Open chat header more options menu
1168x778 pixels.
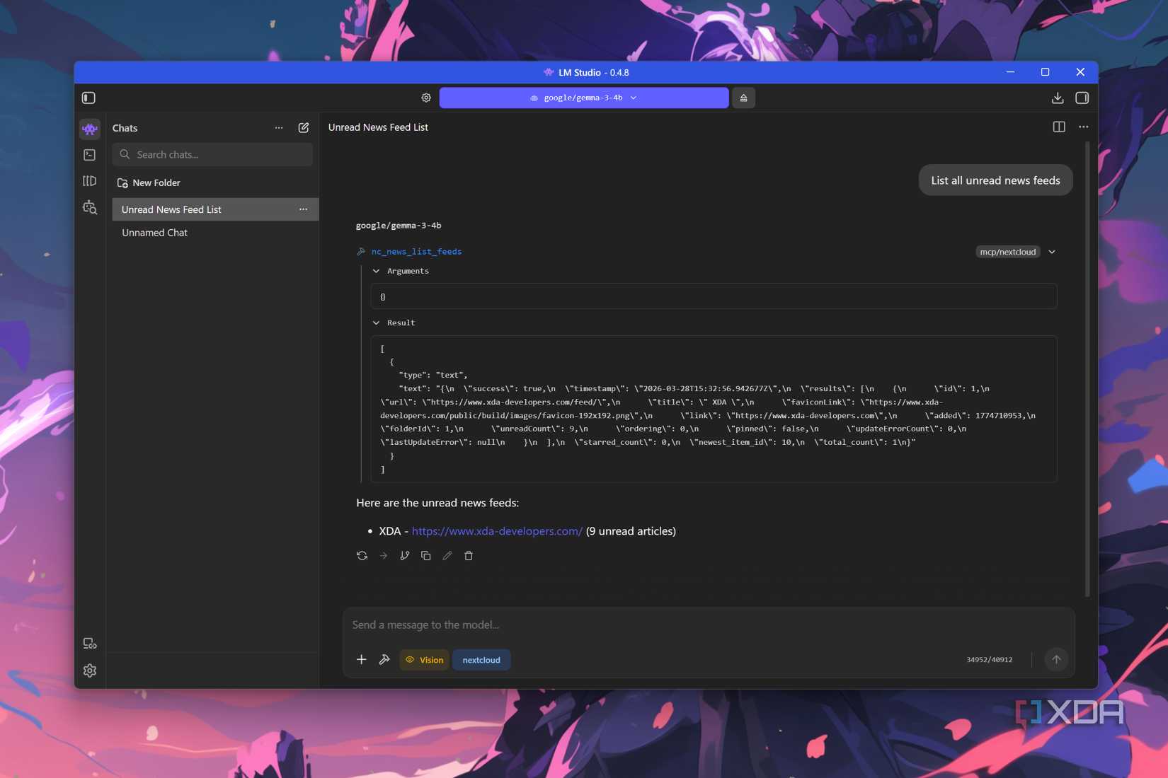coord(1083,127)
